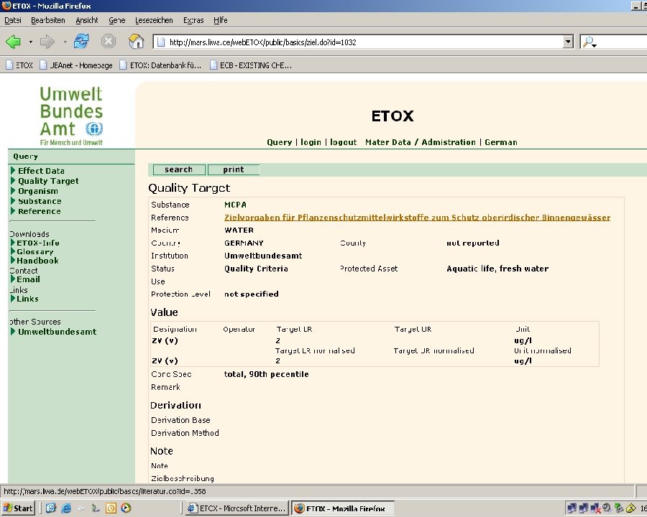Open Substance in the sidebar
The image size is (647, 517).
[40, 201]
